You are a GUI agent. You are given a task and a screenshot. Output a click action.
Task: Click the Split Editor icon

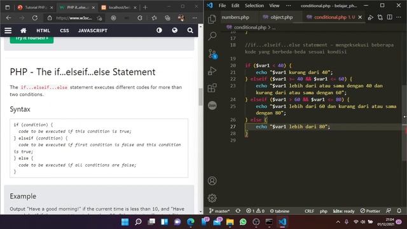click(390, 17)
